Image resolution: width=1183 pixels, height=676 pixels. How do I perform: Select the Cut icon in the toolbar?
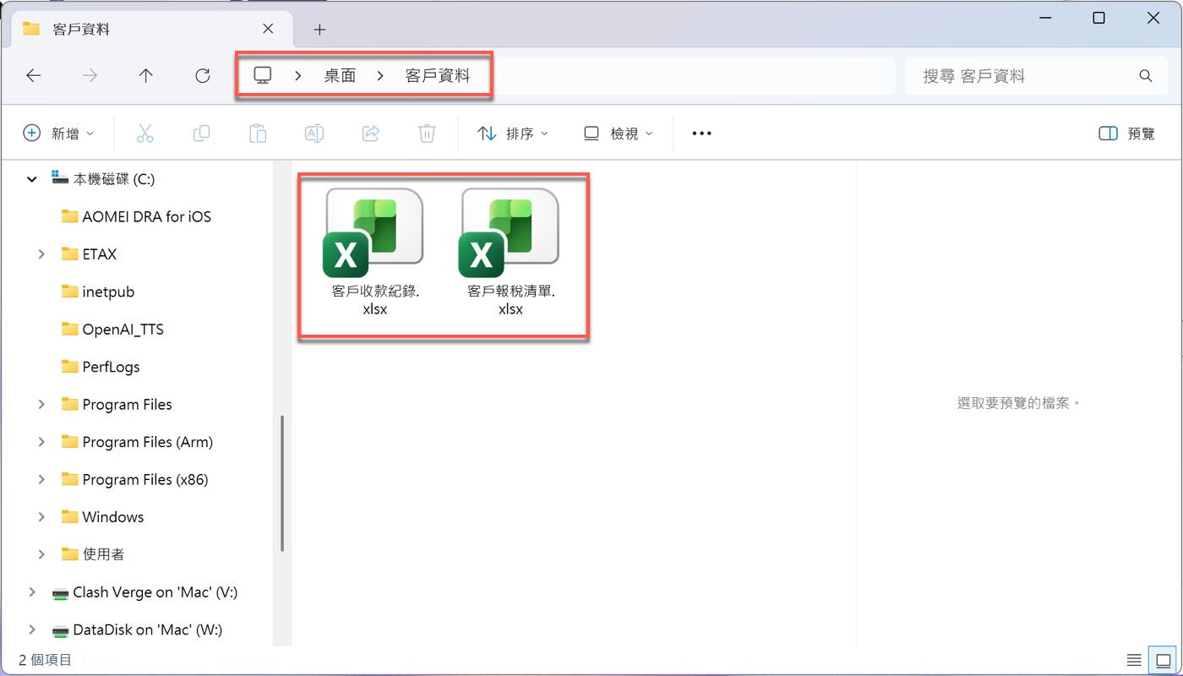[144, 133]
